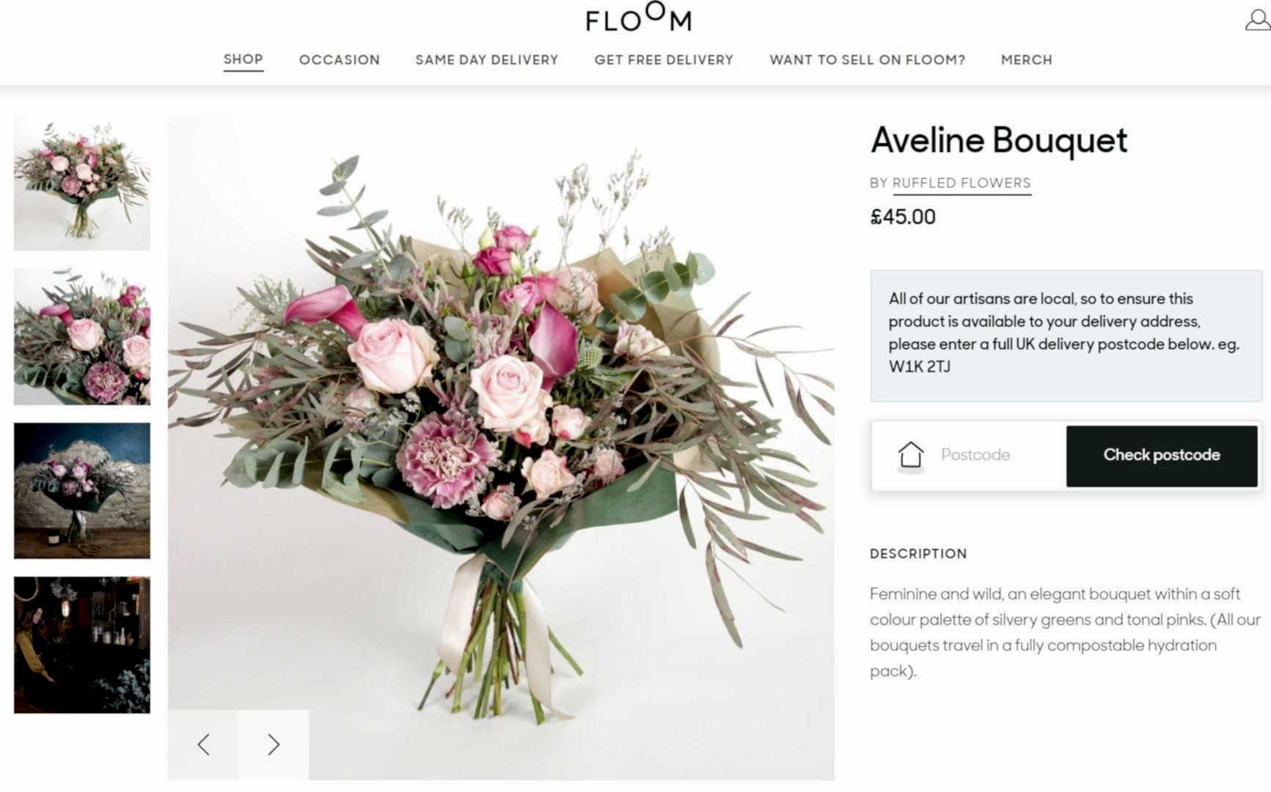Open the user account icon
This screenshot has height=792, width=1271.
tap(1257, 20)
